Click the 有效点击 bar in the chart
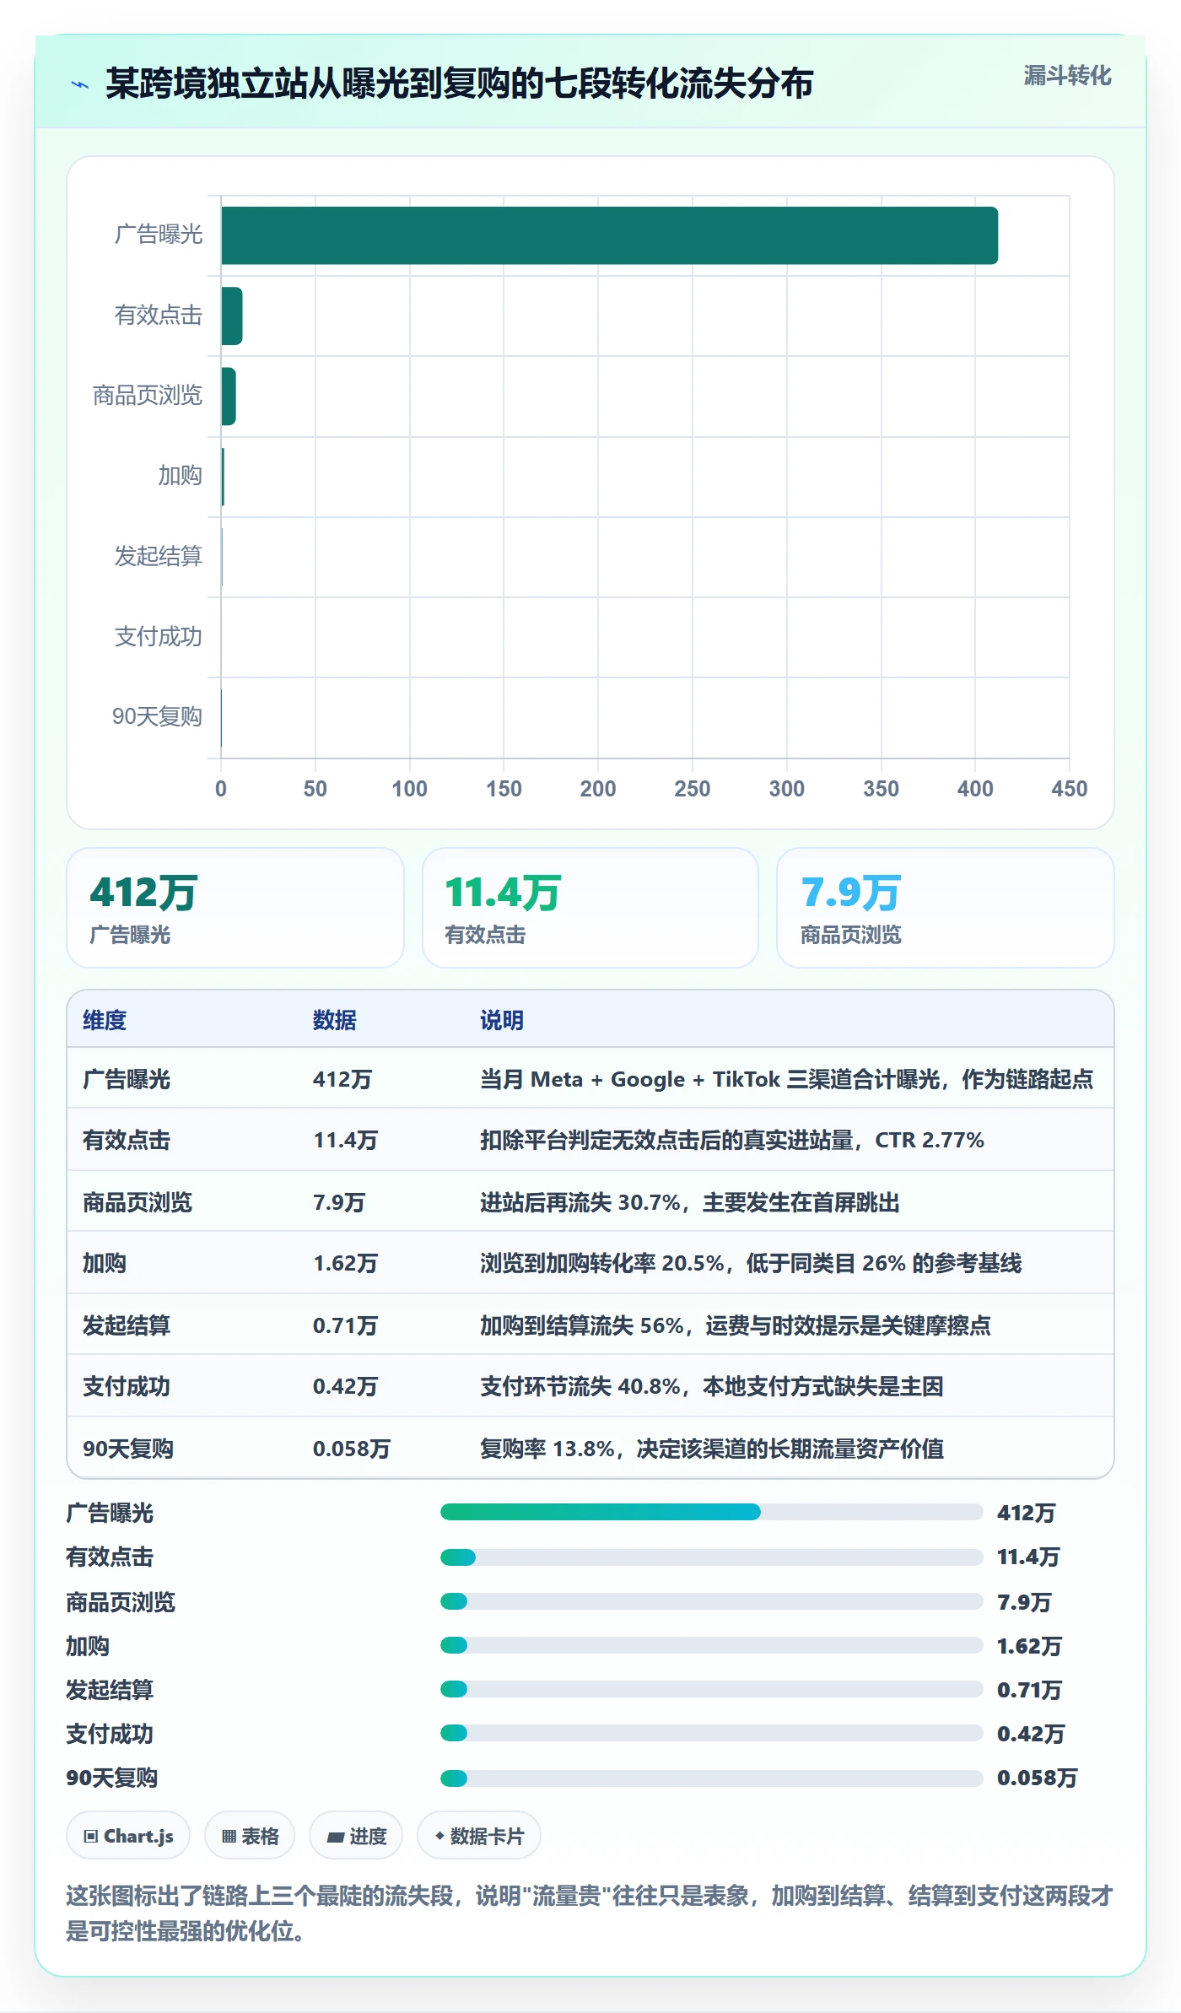 tap(232, 316)
